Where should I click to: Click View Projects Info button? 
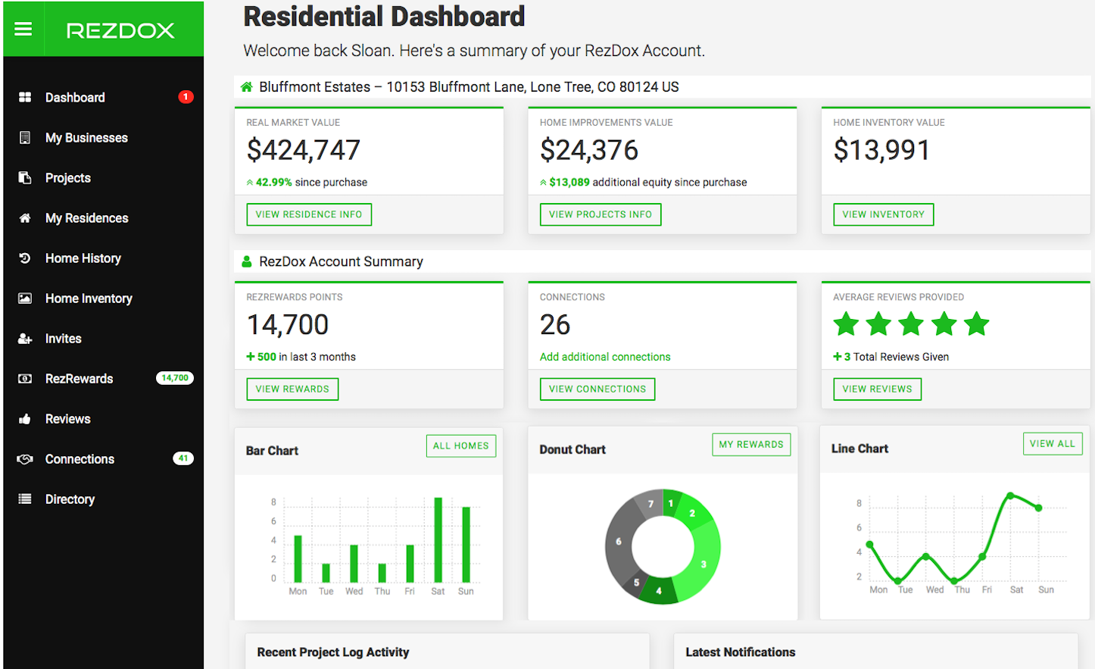[x=601, y=214]
